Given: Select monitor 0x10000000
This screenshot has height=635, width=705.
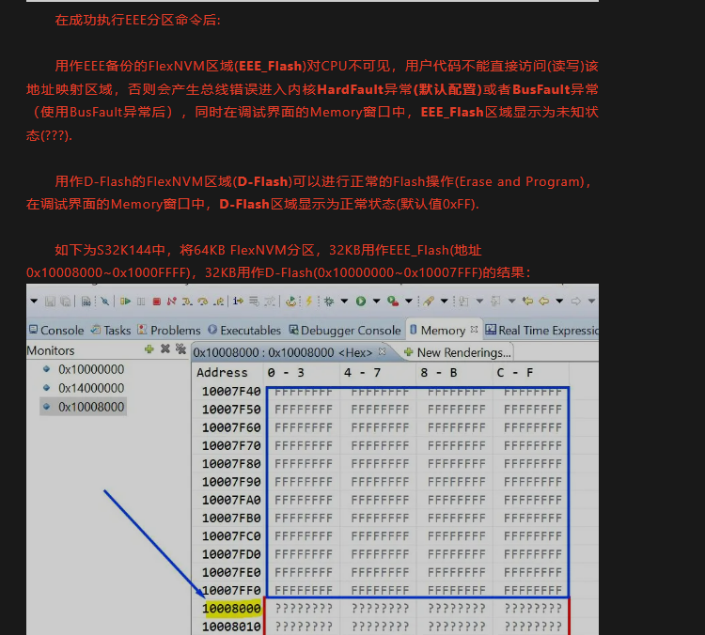Looking at the screenshot, I should click(x=84, y=369).
